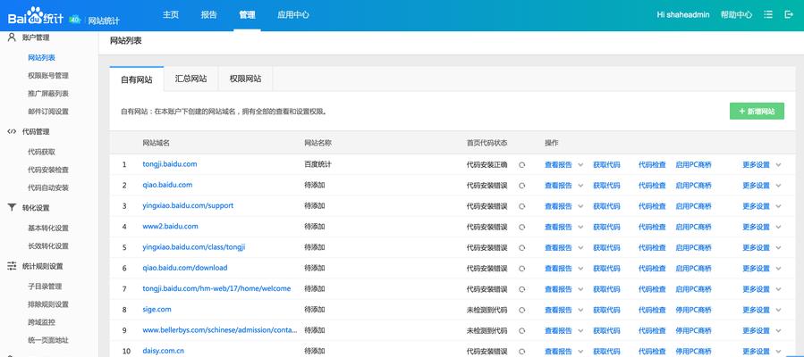Open 跨域监控 in sidebar
804x357 pixels.
[41, 322]
